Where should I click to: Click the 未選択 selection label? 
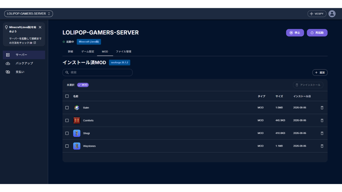pyautogui.click(x=71, y=85)
